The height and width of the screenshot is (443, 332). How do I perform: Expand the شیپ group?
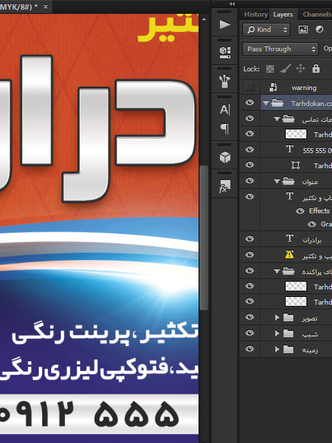[x=277, y=334]
